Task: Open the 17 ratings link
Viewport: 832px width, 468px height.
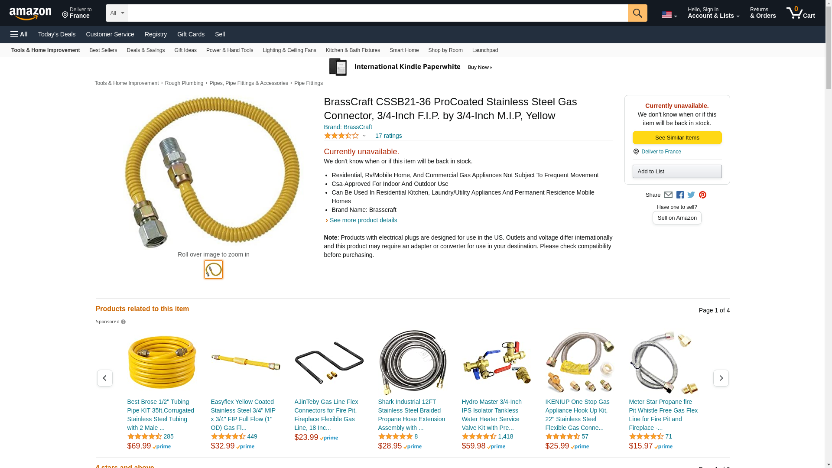Action: pyautogui.click(x=388, y=136)
